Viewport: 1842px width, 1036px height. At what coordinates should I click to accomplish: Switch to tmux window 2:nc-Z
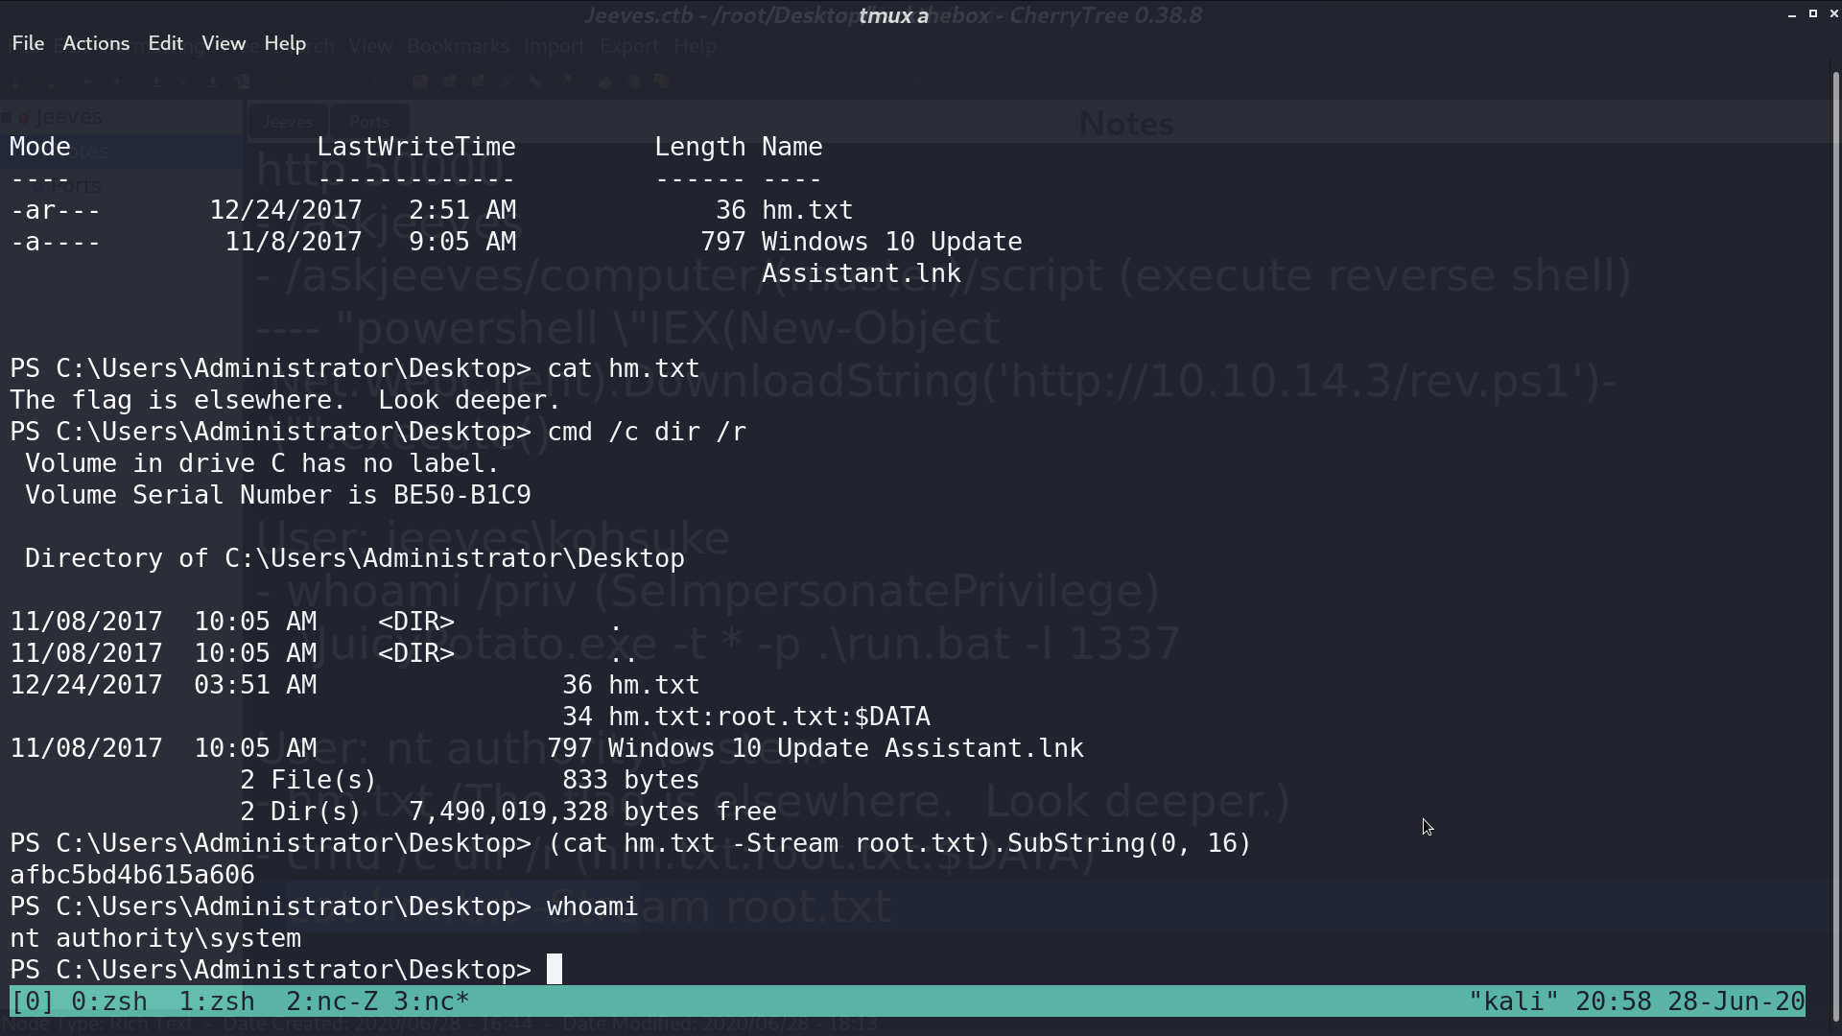tap(332, 1001)
